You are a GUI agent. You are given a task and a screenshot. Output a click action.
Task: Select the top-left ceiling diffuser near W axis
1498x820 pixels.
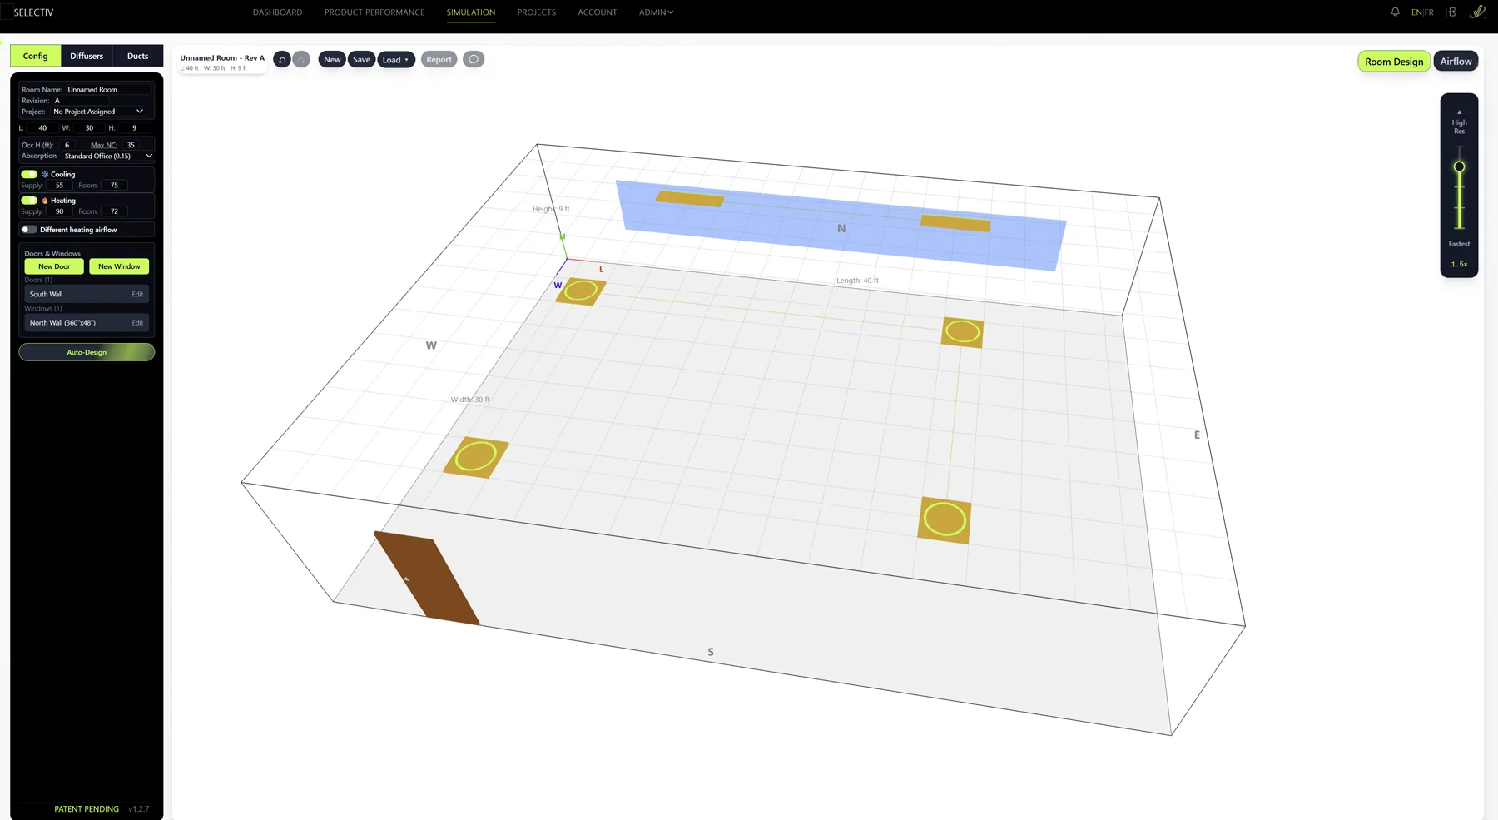point(580,291)
